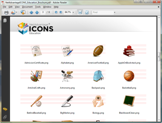Click the astronomy telescope image
Viewport: 162px width, 123px height.
coord(67,76)
